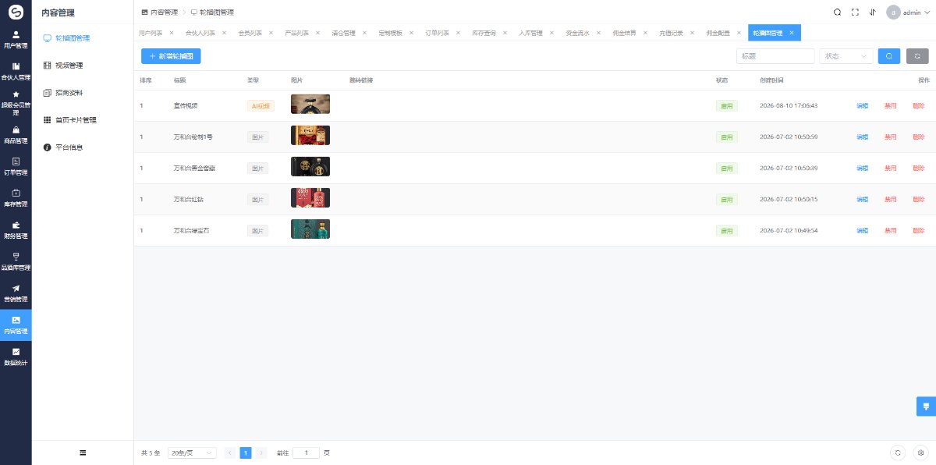Close the 用户列表 tab
936x465 pixels.
point(172,33)
